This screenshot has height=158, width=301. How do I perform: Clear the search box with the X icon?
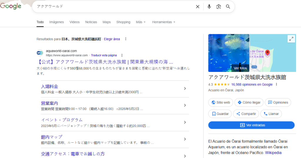coord(198,7)
